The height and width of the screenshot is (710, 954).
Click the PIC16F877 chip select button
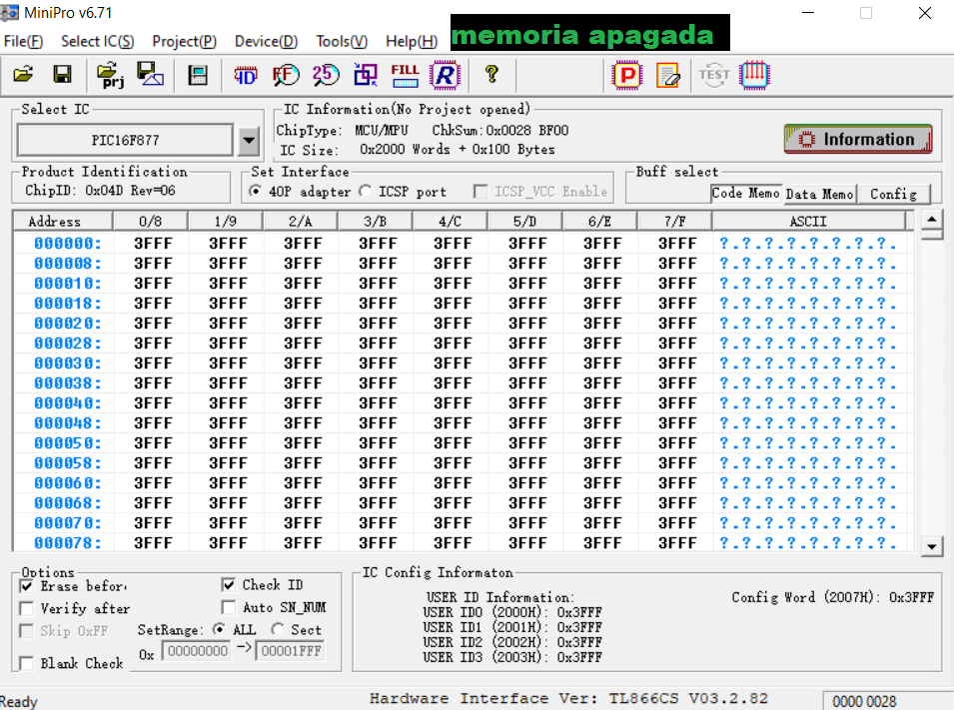[125, 141]
